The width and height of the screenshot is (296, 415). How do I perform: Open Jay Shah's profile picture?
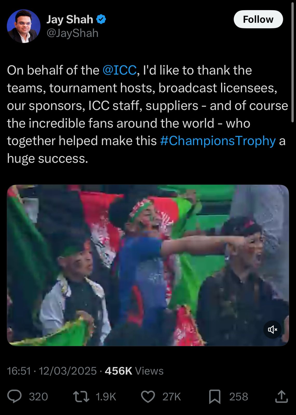coord(24,26)
